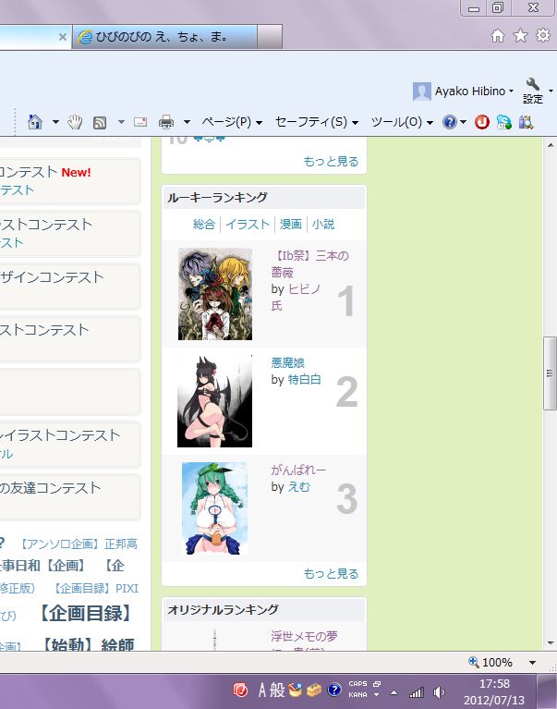Click the vertical scrollbar thumb
This screenshot has width=557, height=709.
click(x=550, y=373)
